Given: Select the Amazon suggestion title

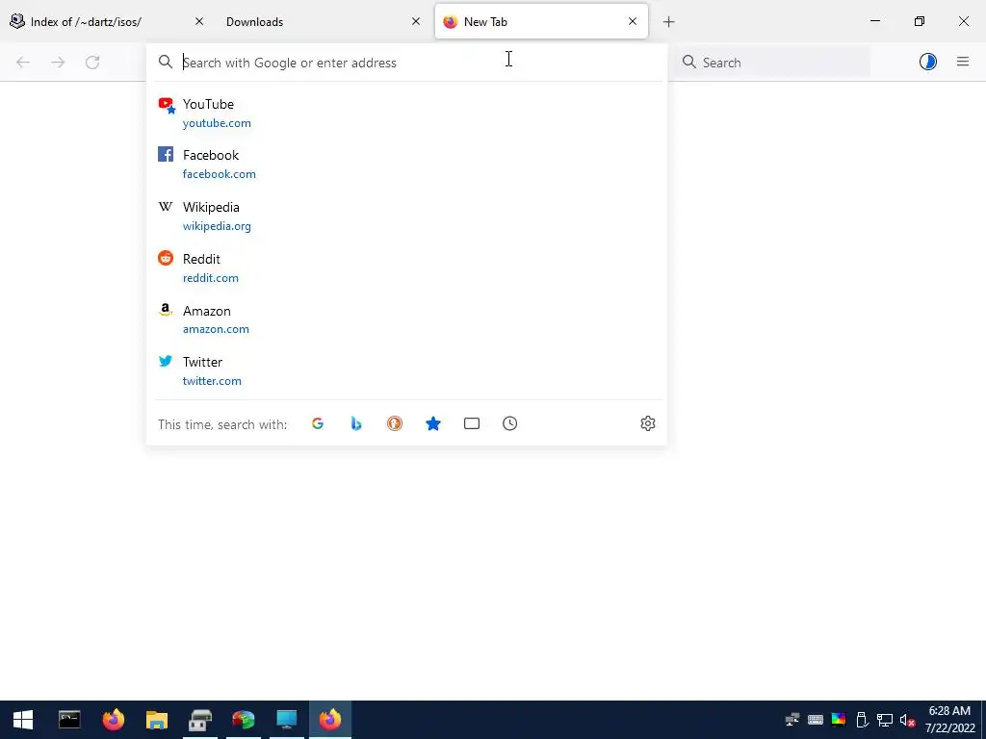Looking at the screenshot, I should click(207, 311).
